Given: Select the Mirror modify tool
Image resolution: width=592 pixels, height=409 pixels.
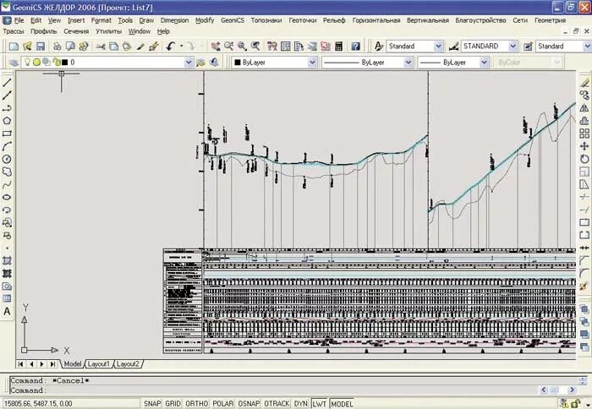Looking at the screenshot, I should tap(584, 108).
